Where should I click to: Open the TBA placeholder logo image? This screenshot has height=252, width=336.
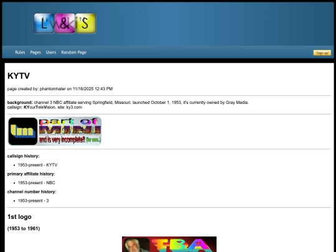(x=169, y=245)
